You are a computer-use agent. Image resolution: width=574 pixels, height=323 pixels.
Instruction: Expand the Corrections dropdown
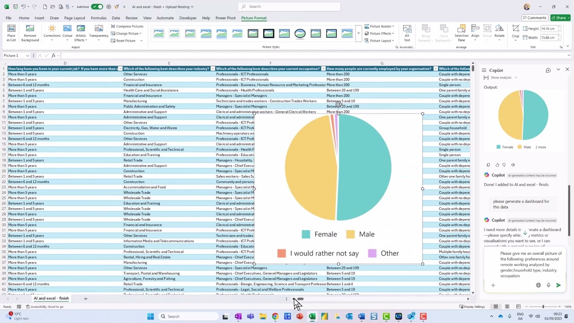[52, 40]
